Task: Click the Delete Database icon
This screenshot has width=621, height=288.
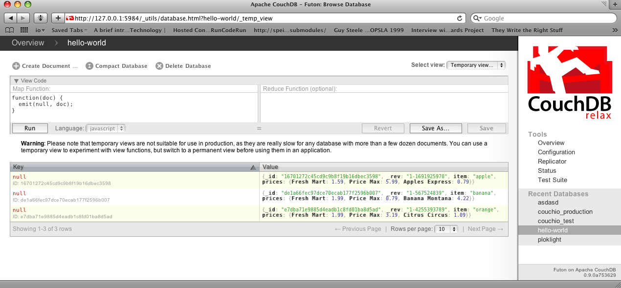Action: click(x=159, y=66)
